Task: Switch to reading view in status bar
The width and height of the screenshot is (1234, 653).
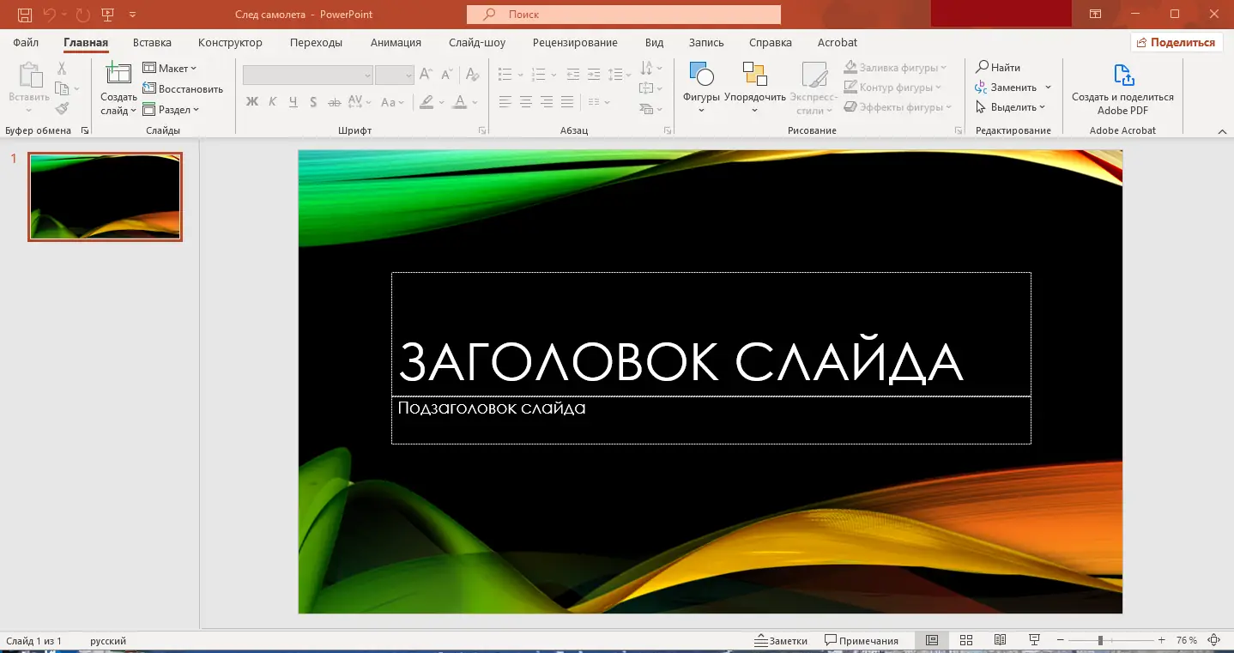Action: (1000, 640)
